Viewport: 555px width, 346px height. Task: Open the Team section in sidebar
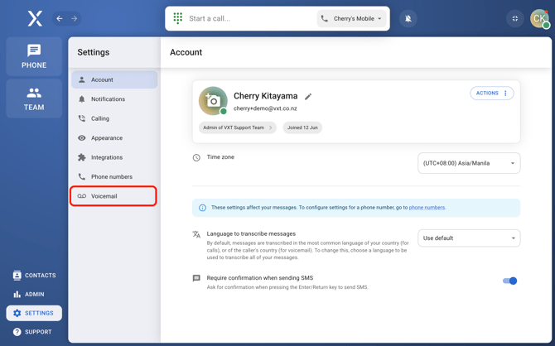(34, 99)
